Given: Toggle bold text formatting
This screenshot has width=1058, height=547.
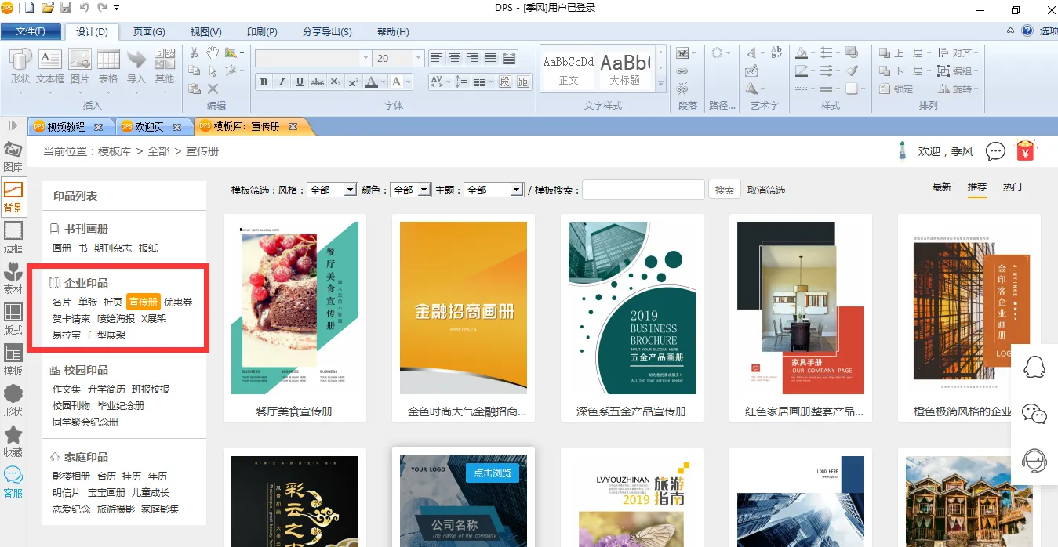Looking at the screenshot, I should [x=264, y=82].
